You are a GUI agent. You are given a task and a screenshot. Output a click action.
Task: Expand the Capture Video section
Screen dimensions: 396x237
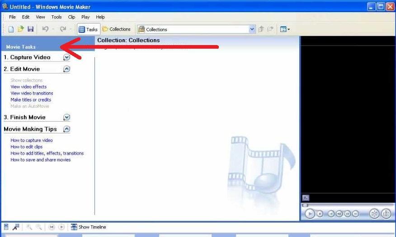[66, 57]
